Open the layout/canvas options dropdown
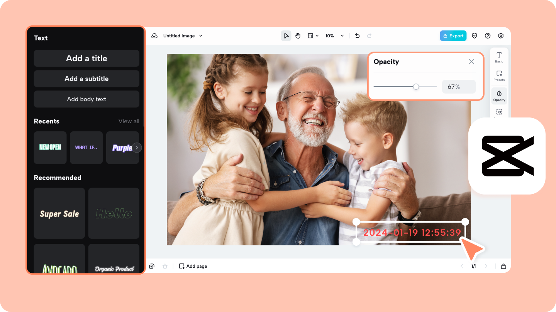This screenshot has height=312, width=556. point(313,35)
